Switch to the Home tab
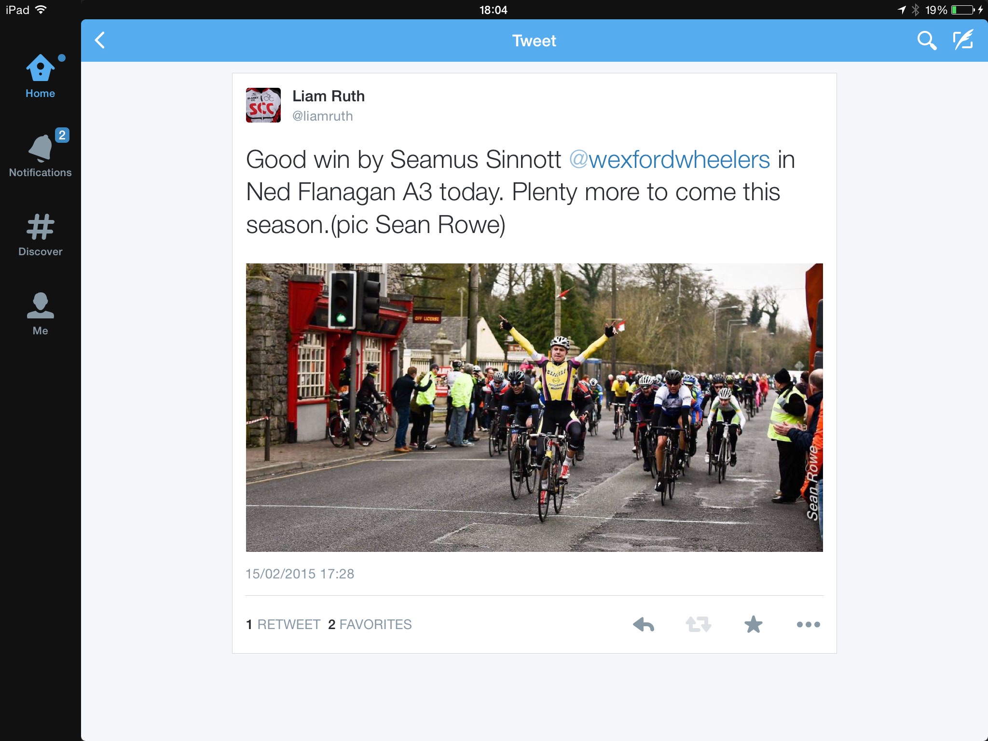Image resolution: width=988 pixels, height=741 pixels. point(41,76)
